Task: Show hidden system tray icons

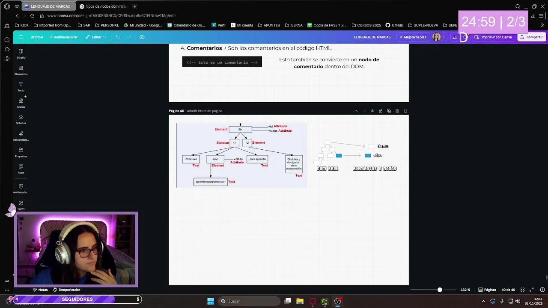Action: pos(483,301)
